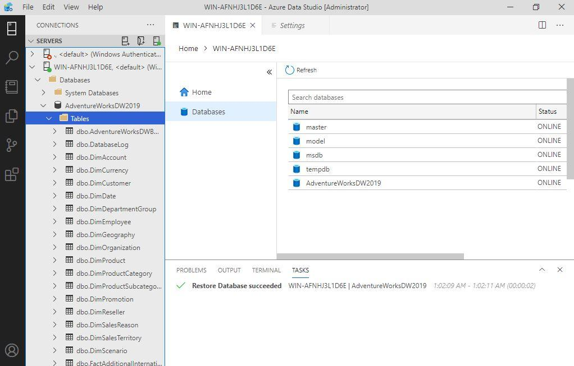The width and height of the screenshot is (574, 366).
Task: Open the Accounts icon at bottom of activity bar
Action: click(x=12, y=350)
